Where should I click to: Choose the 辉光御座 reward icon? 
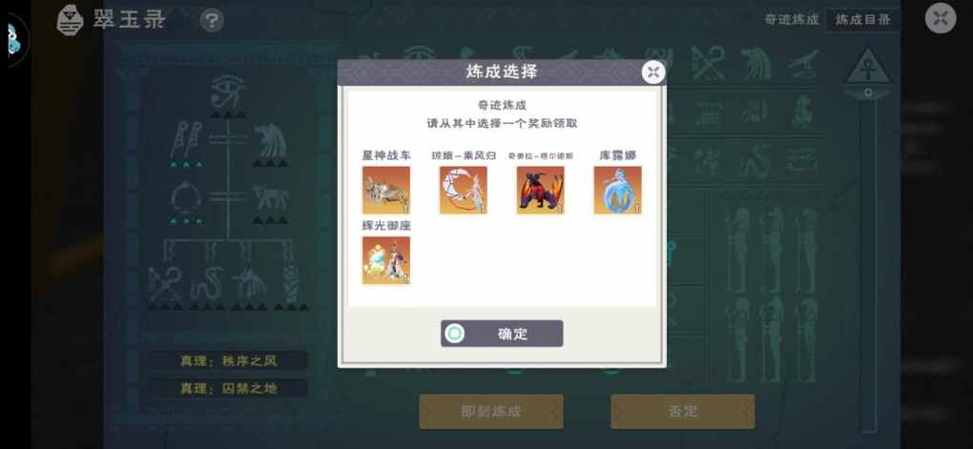tap(386, 260)
